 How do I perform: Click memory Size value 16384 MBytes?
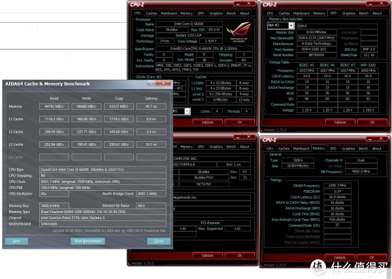(298, 166)
